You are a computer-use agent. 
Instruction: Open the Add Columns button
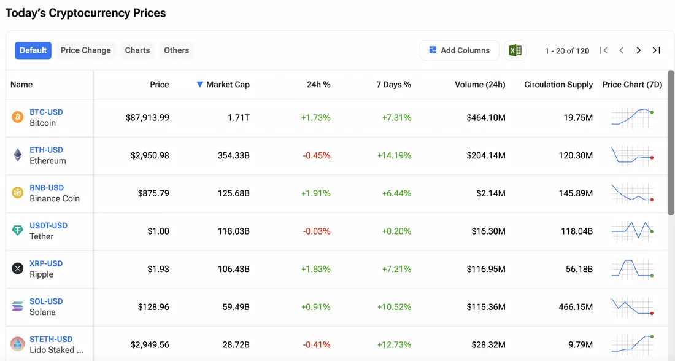click(x=459, y=50)
